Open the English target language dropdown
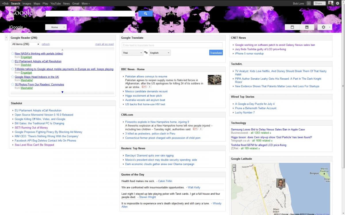 pyautogui.click(x=160, y=53)
